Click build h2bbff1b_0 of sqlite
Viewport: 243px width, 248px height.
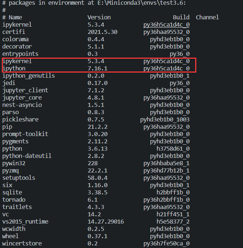(x=173, y=192)
